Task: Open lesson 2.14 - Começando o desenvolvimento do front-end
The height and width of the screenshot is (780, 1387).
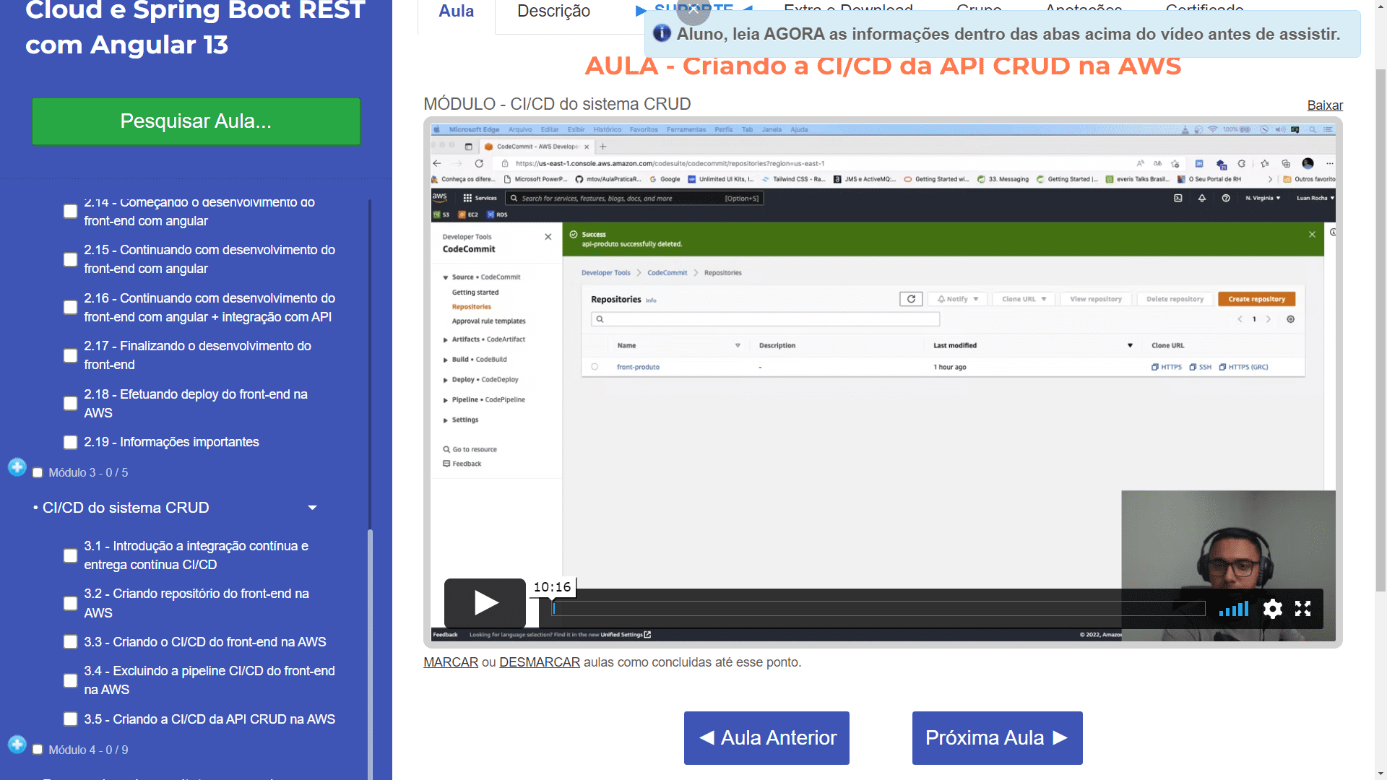Action: (x=199, y=211)
